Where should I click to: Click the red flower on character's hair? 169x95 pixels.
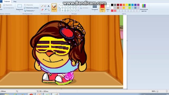point(67,33)
